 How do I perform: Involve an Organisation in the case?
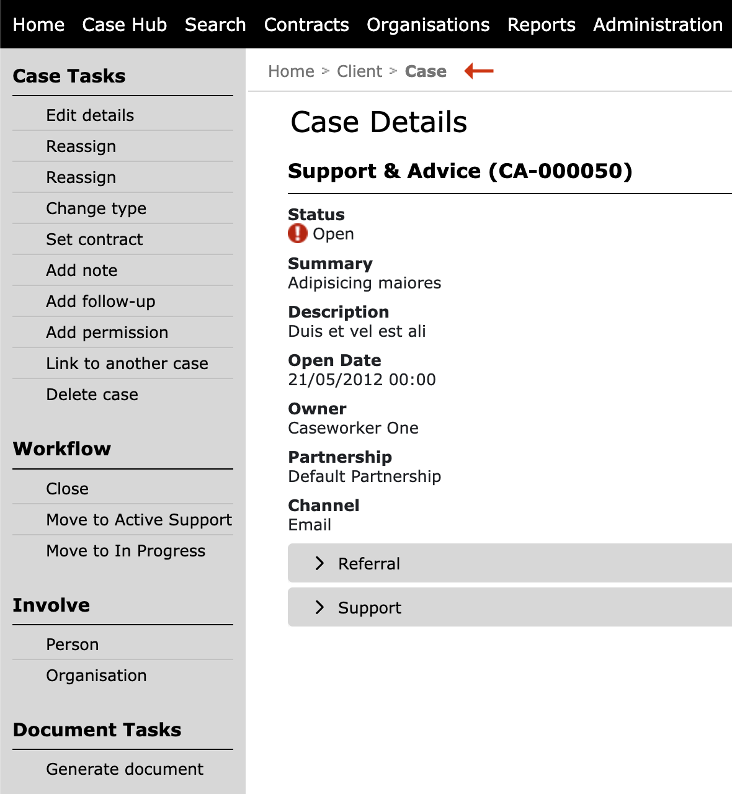tap(96, 676)
